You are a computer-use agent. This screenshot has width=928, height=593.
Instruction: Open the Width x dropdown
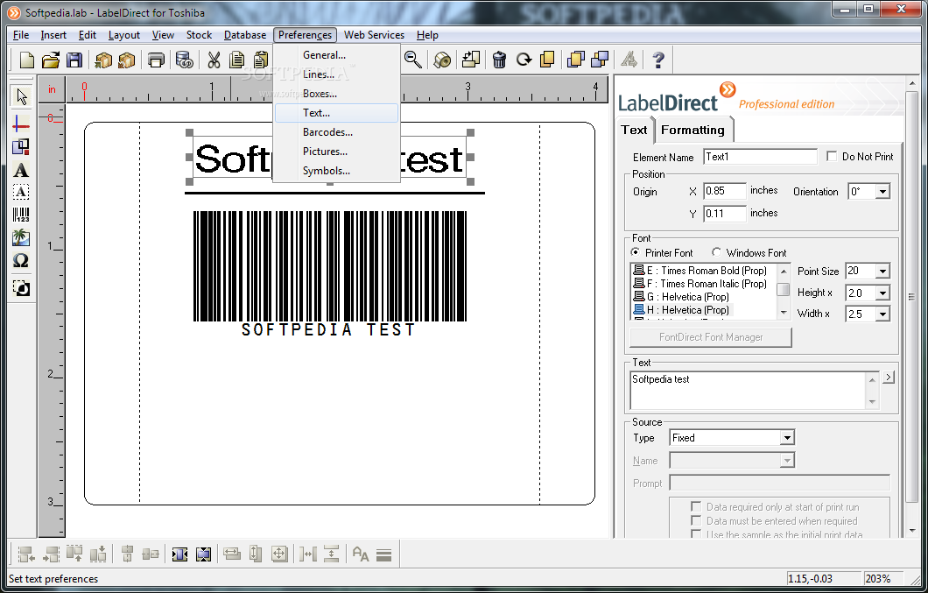coord(882,314)
